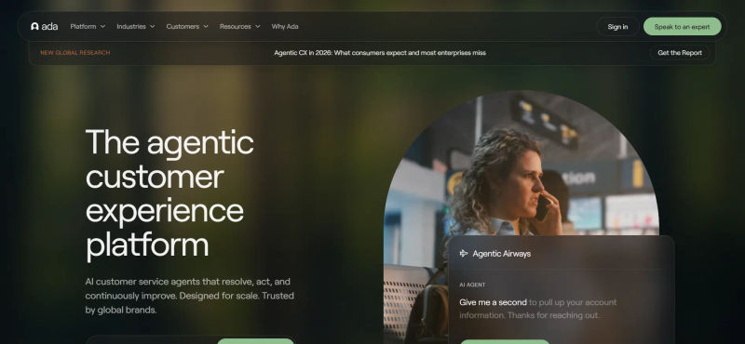Click the Agentic Airways airplane icon
745x344 pixels.
pos(464,254)
